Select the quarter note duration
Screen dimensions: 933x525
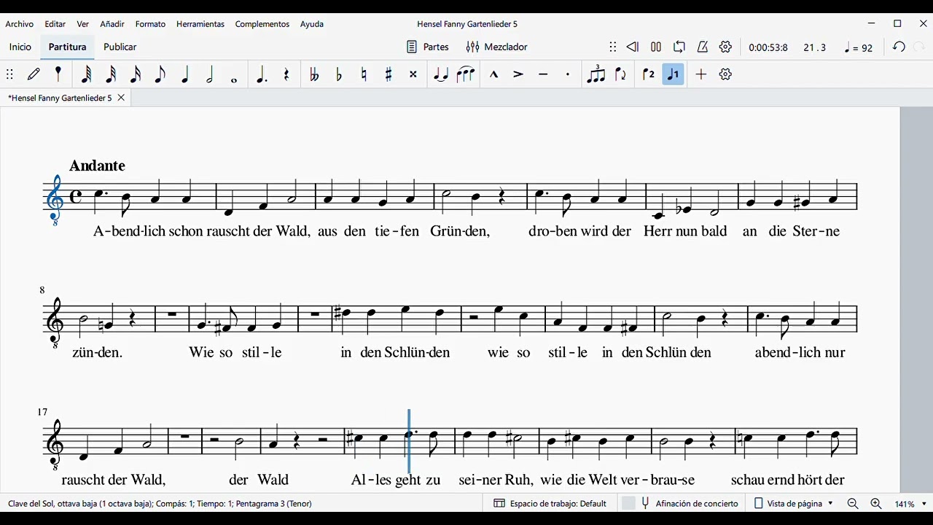[185, 74]
